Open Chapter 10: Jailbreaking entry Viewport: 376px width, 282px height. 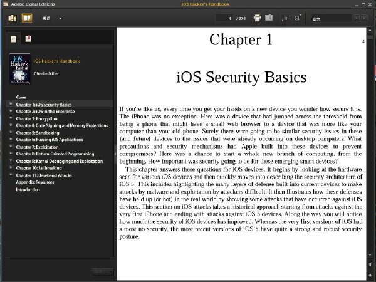coord(39,168)
